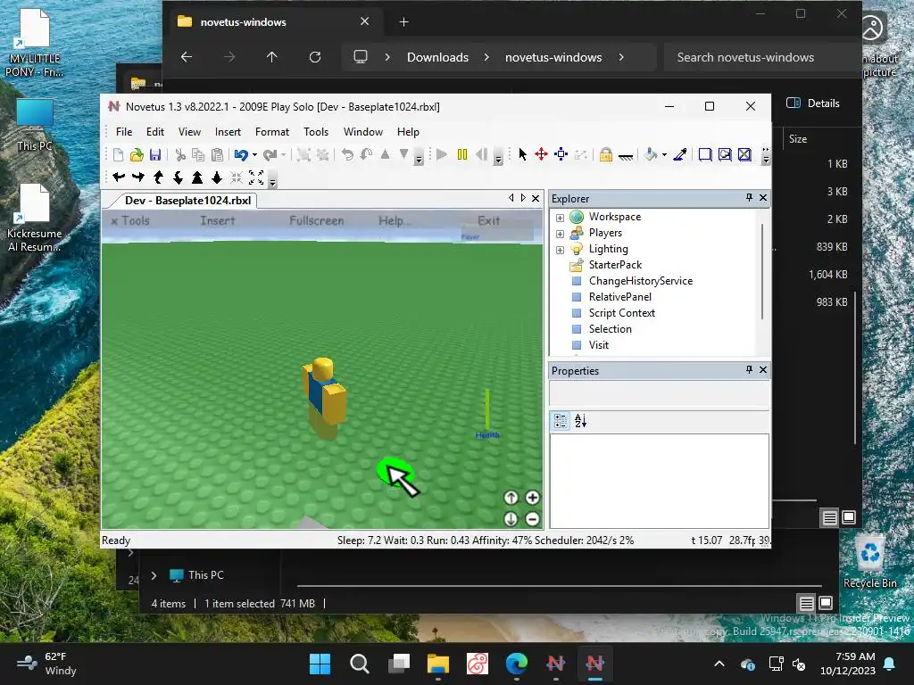Click the plus zoom-in camera control in viewport
This screenshot has height=685, width=914.
(532, 498)
